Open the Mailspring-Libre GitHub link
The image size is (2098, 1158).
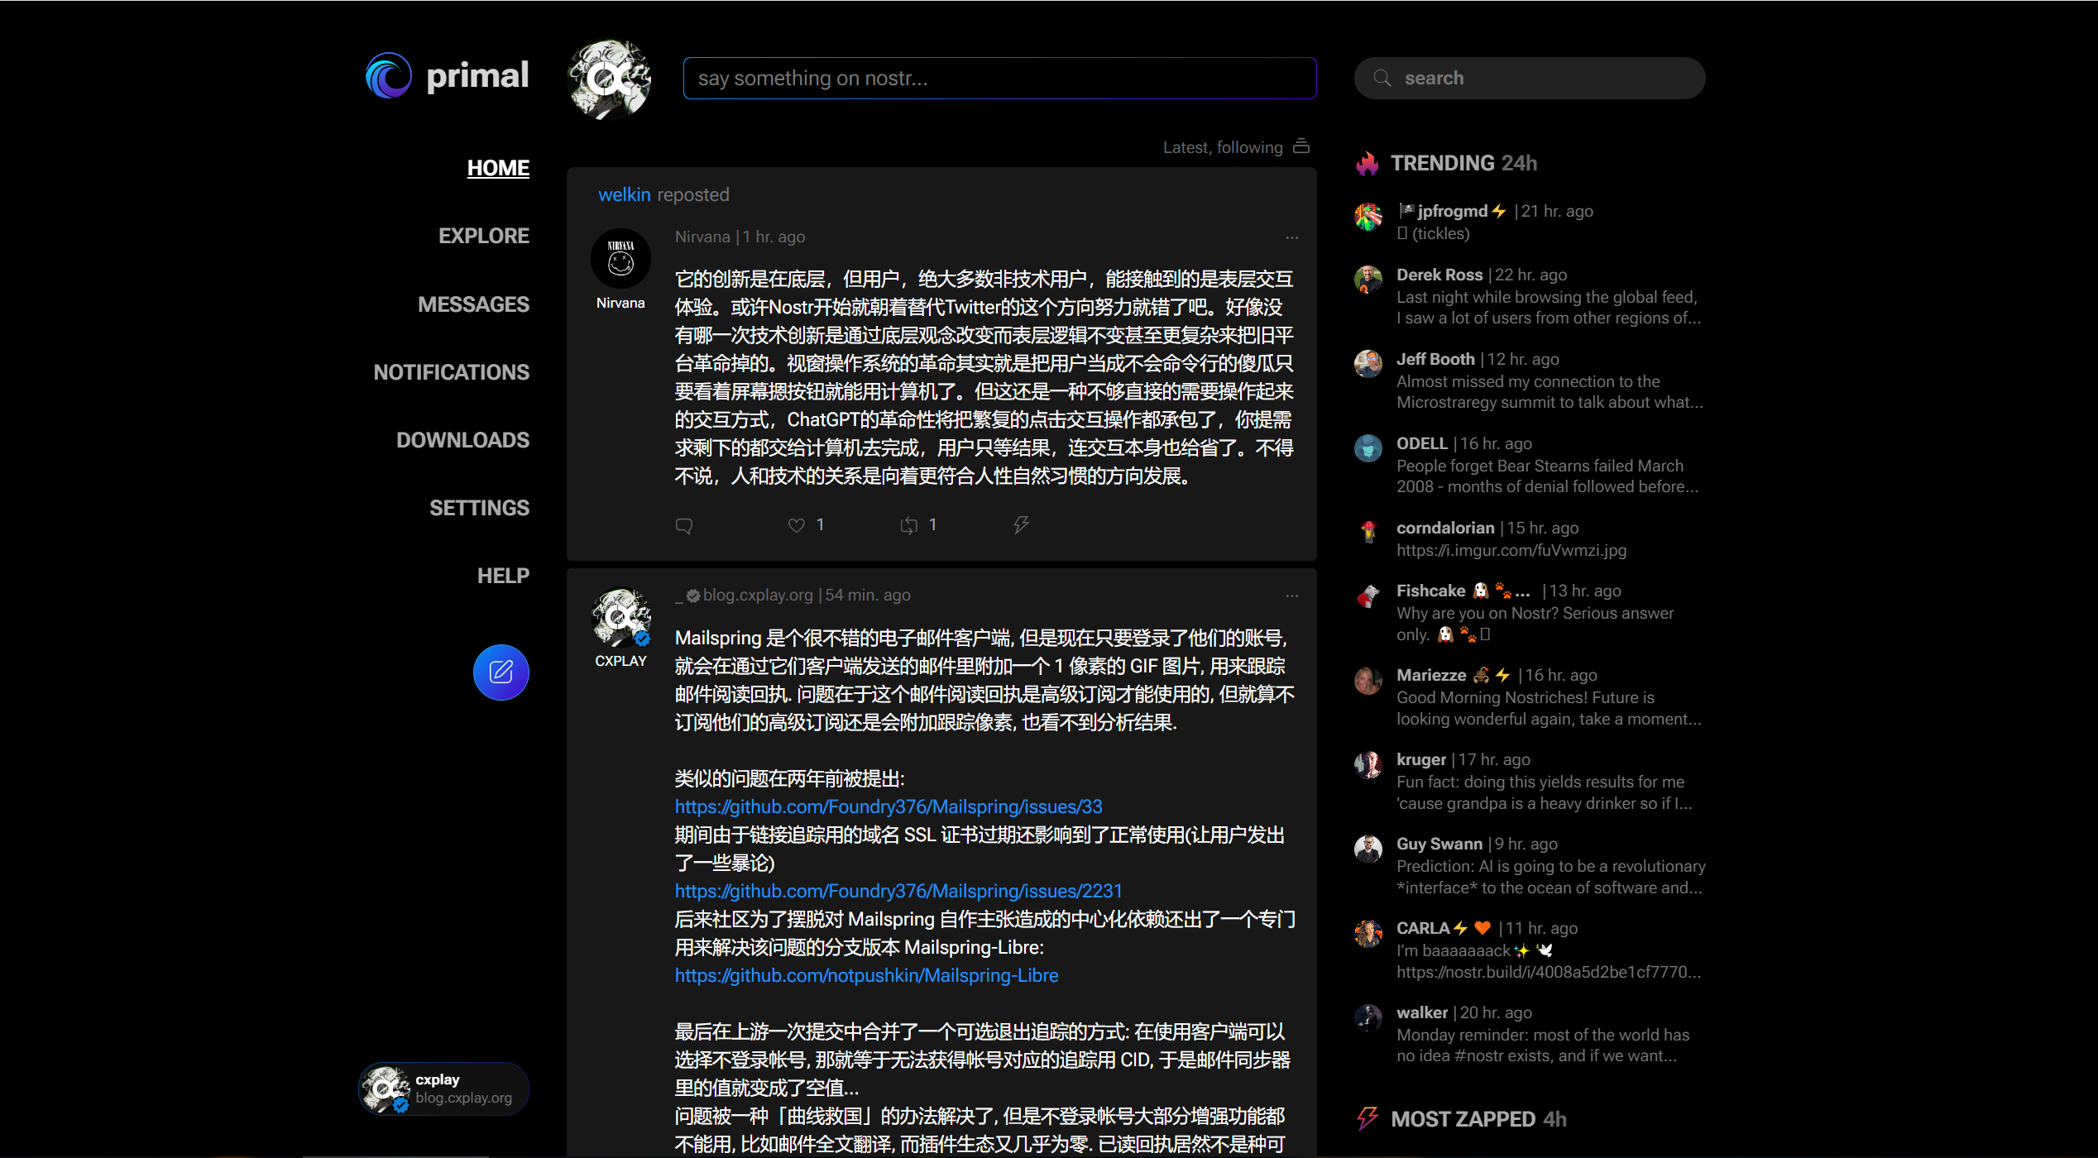click(866, 975)
